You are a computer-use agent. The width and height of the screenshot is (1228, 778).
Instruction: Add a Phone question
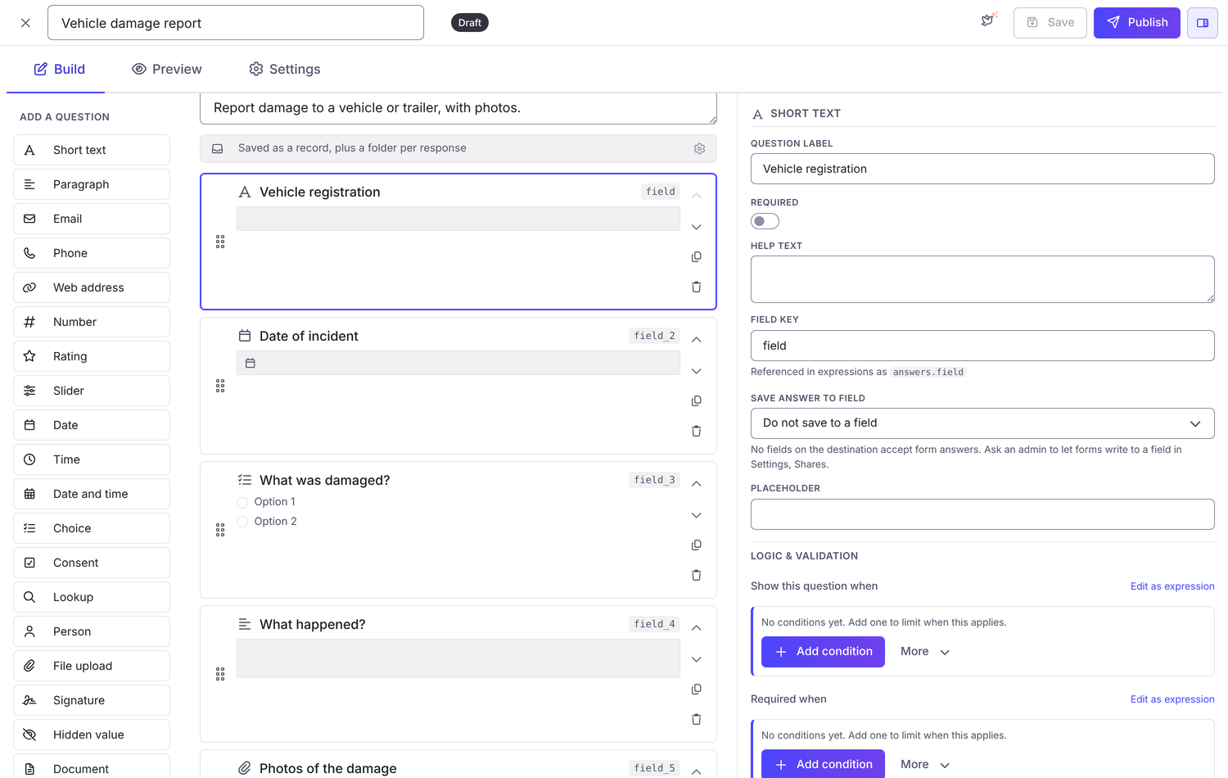point(92,253)
